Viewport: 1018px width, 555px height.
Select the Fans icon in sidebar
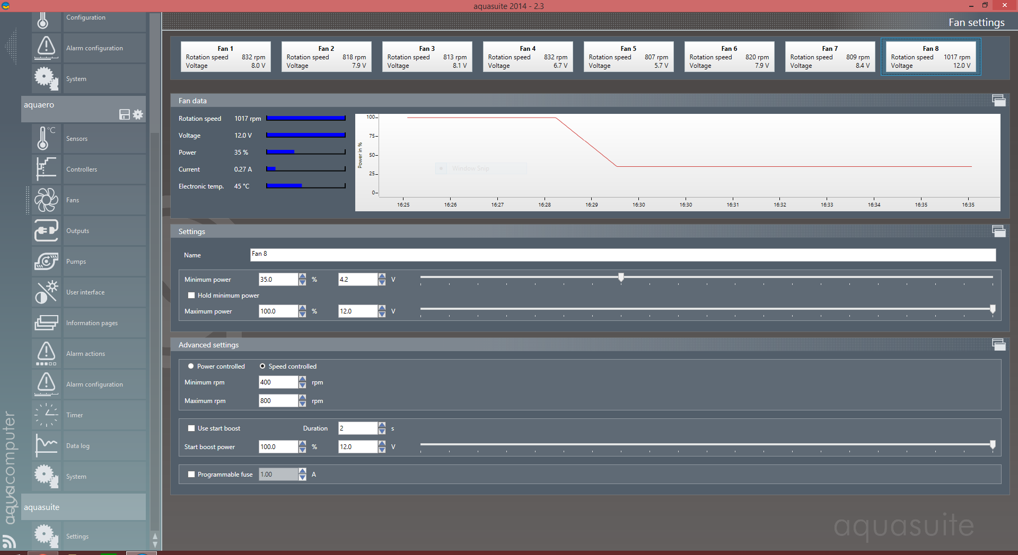coord(46,200)
